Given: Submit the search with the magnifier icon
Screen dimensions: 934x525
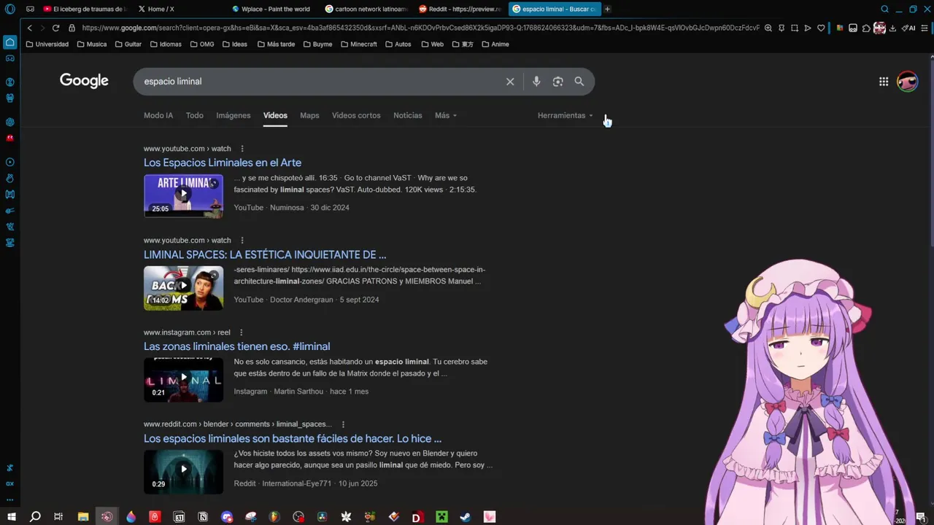Looking at the screenshot, I should coord(579,82).
